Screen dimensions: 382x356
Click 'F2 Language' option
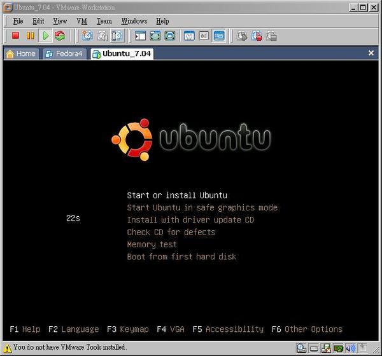tap(74, 329)
